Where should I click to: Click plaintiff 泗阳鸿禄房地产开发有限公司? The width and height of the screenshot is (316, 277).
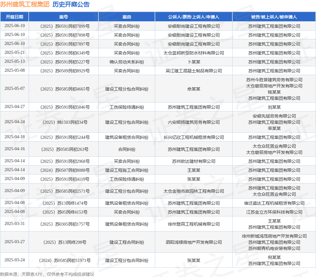[194, 242]
